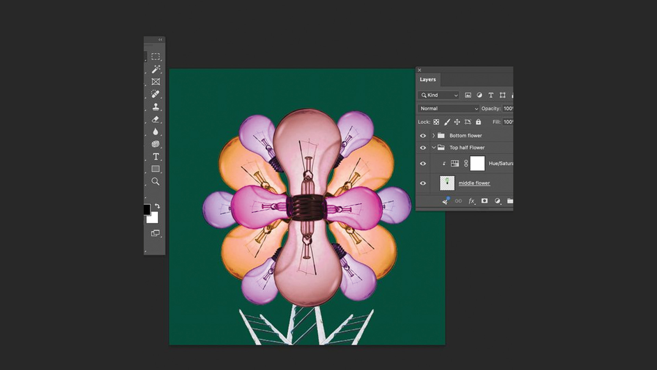Filter layers by type layers icon
Image resolution: width=657 pixels, height=370 pixels.
click(x=491, y=95)
